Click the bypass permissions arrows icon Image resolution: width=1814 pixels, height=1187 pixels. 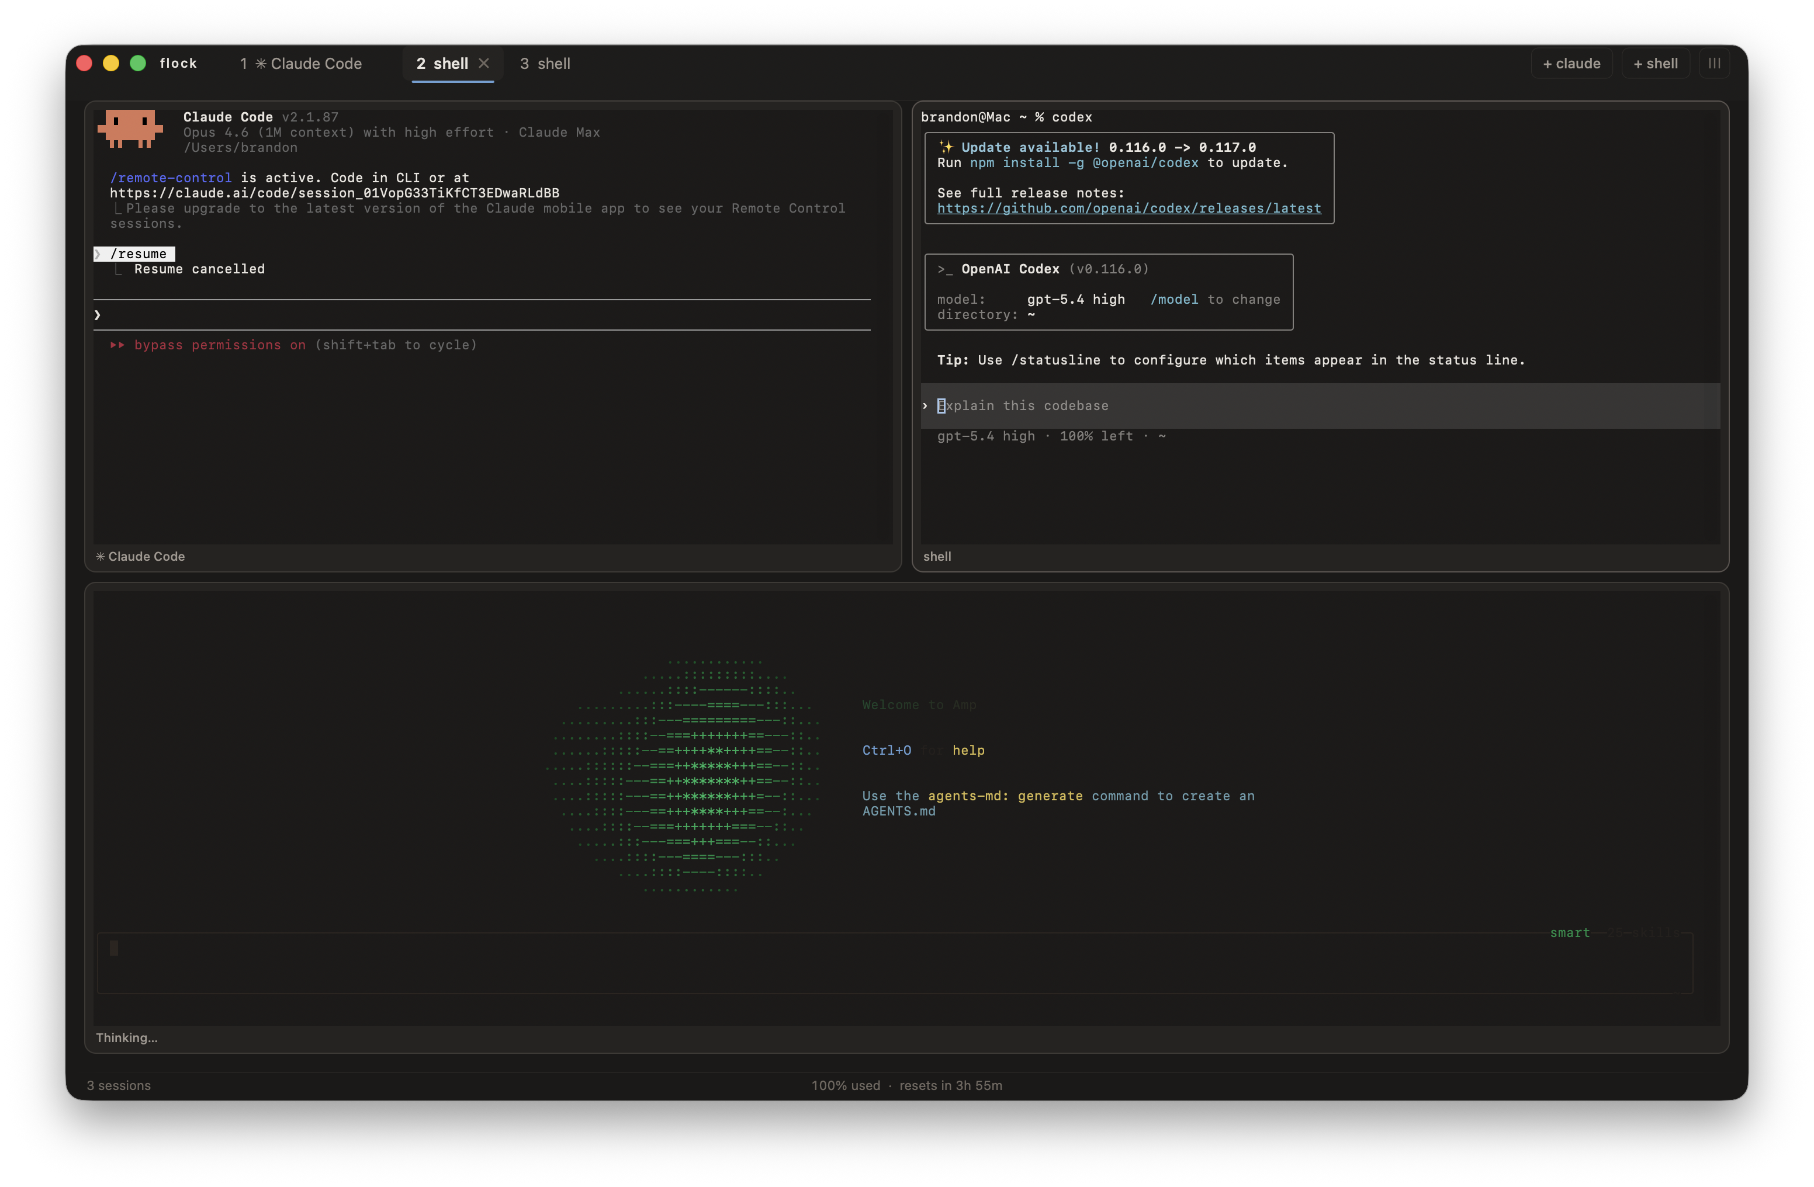pos(117,345)
